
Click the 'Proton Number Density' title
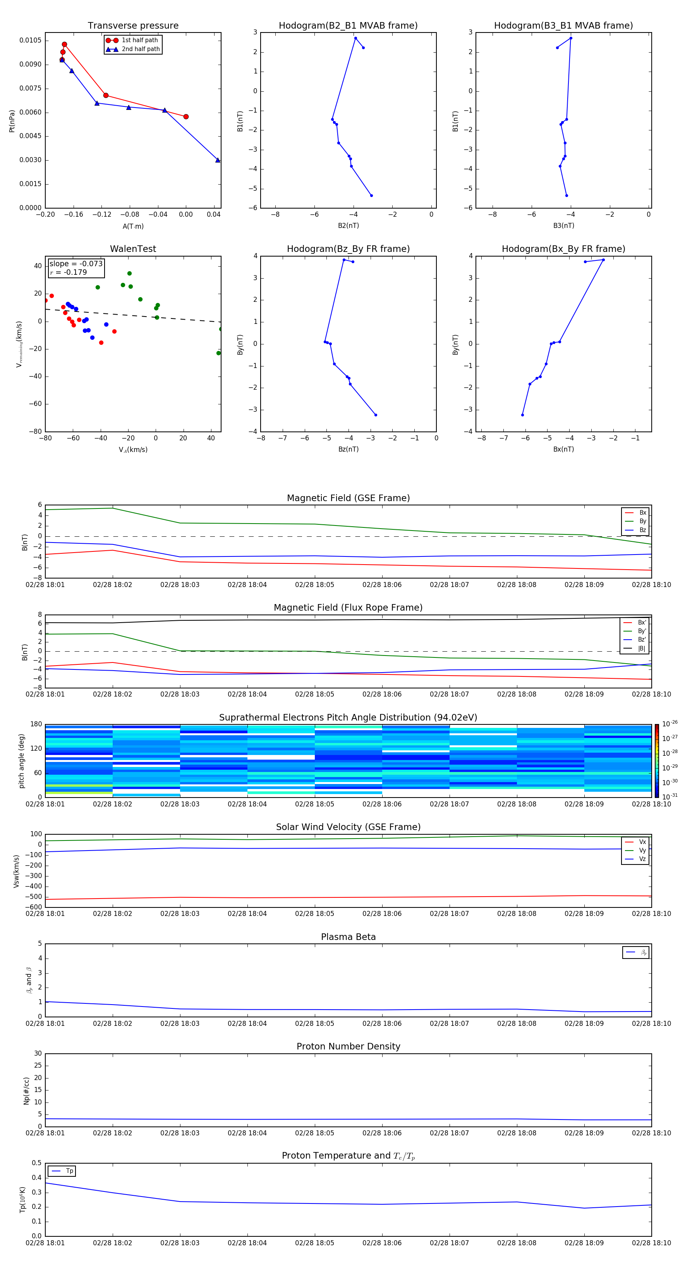point(348,1046)
